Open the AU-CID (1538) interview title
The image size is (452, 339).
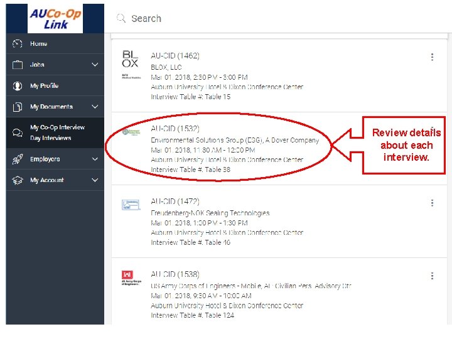coord(175,274)
